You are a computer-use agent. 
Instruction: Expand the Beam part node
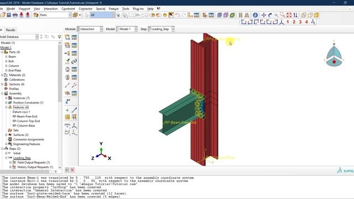pyautogui.click(x=6, y=56)
